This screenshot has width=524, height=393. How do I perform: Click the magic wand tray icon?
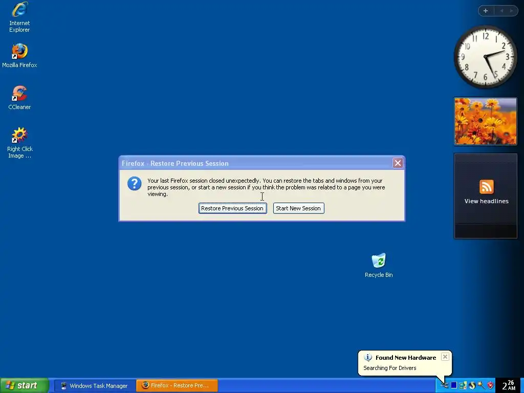pyautogui.click(x=481, y=386)
